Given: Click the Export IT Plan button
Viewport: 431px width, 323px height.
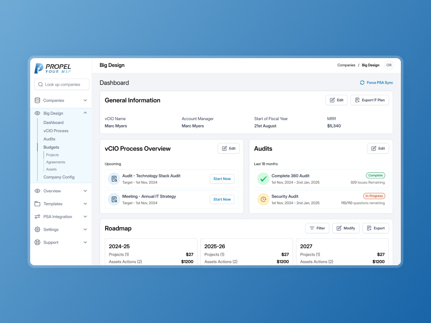Looking at the screenshot, I should pos(370,100).
